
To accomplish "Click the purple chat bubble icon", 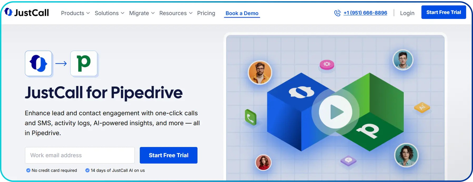I will coord(348,160).
